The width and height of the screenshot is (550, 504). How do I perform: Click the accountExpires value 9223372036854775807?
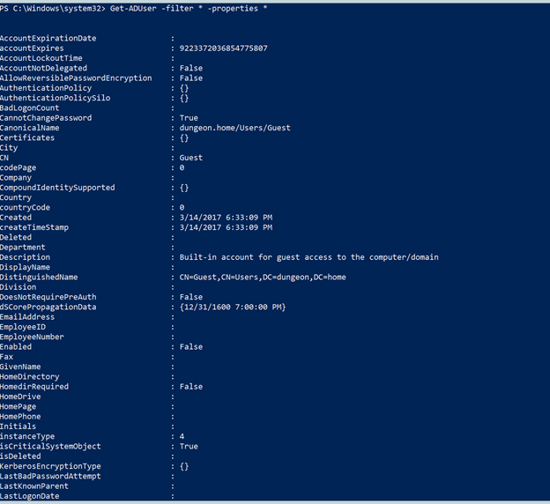coord(224,48)
